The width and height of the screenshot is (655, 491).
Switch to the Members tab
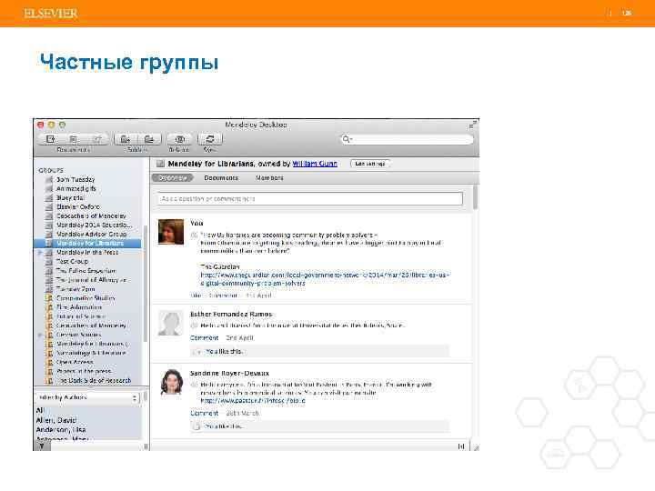click(x=269, y=178)
